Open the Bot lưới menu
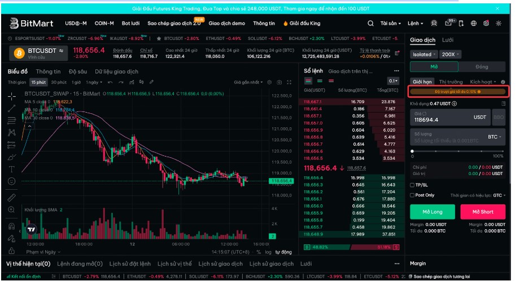The image size is (520, 281). [x=130, y=23]
